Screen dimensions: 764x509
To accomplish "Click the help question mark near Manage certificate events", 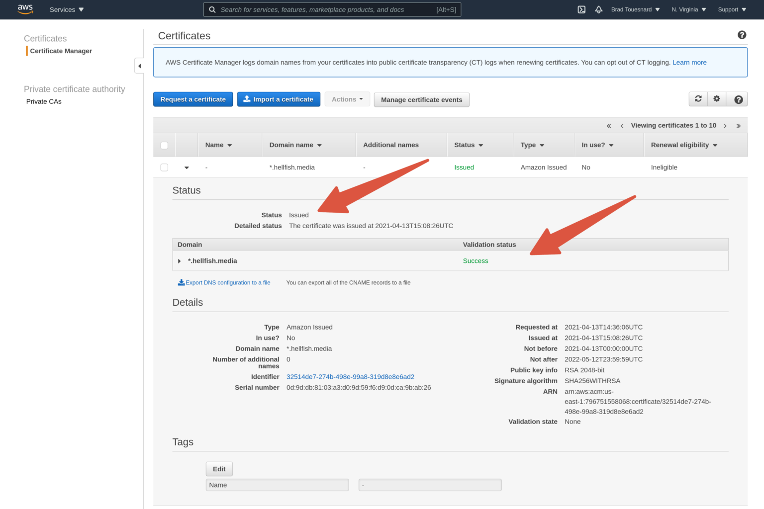I will (x=738, y=98).
